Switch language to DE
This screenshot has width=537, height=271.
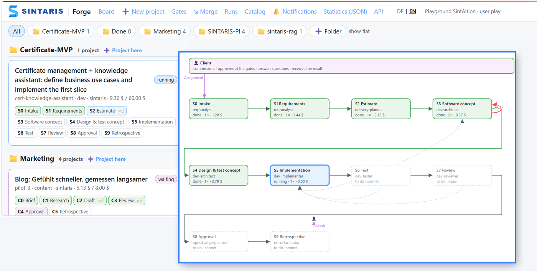(400, 11)
